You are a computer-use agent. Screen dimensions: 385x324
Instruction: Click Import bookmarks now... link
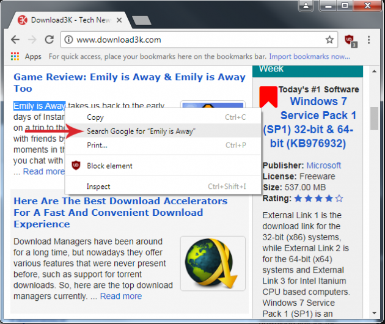click(x=309, y=56)
